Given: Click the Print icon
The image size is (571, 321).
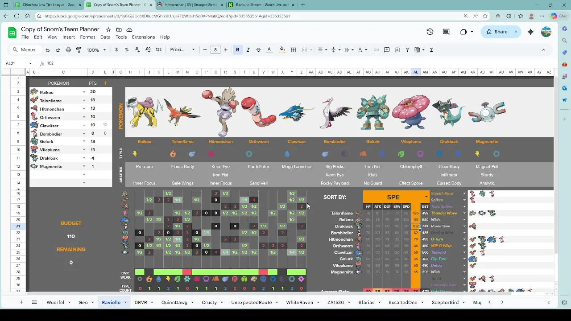Looking at the screenshot, I should coord(68,50).
